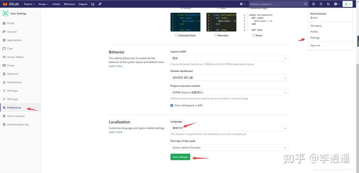Image resolution: width=359 pixels, height=173 pixels.
Task: Open the issues icon in top bar
Action: (x=314, y=4)
